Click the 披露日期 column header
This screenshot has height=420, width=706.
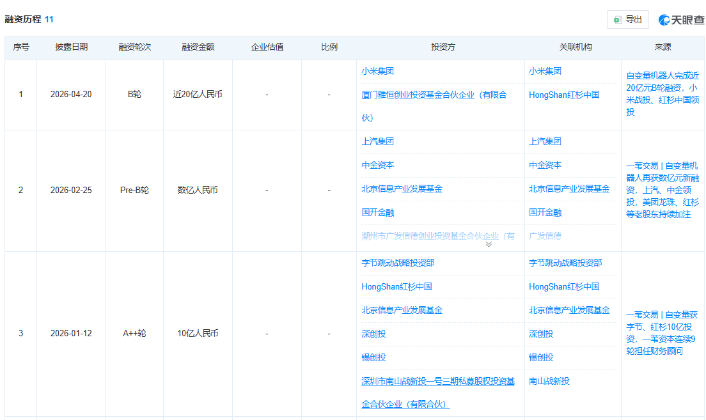(x=71, y=47)
